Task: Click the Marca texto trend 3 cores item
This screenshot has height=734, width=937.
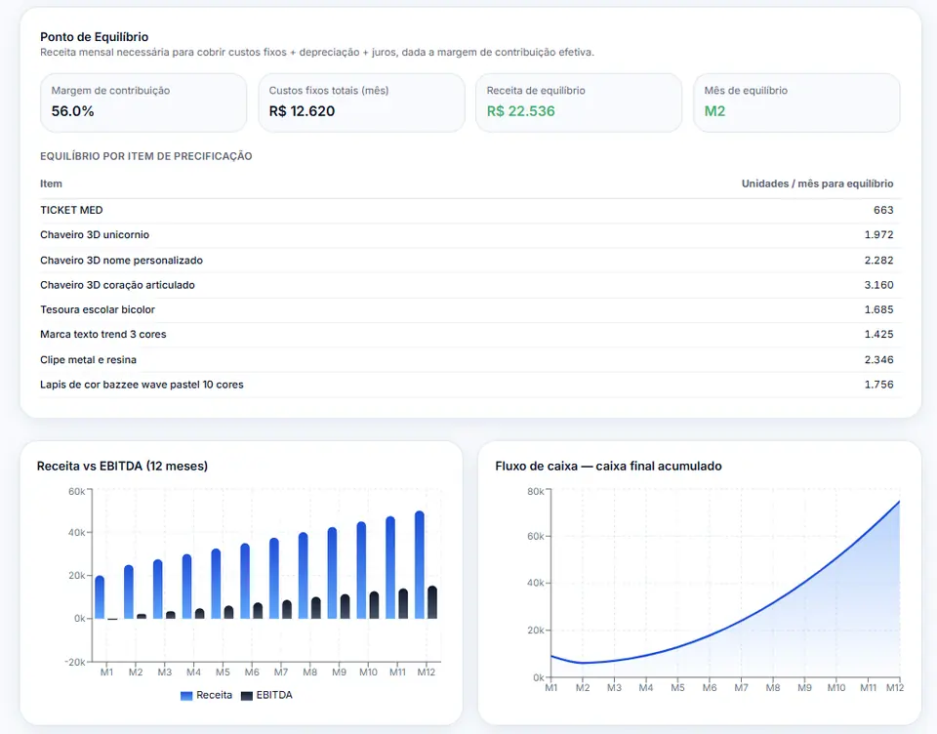Action: [103, 334]
